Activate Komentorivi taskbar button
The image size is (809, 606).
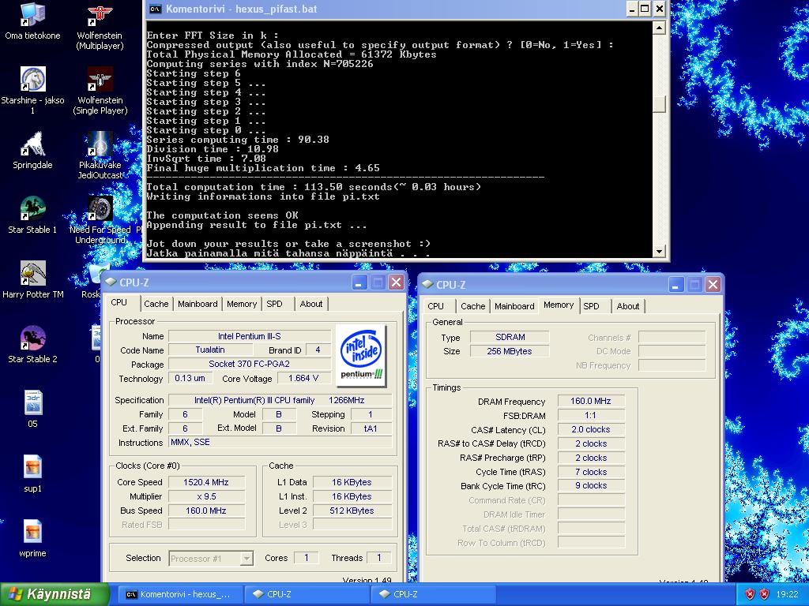coord(179,594)
